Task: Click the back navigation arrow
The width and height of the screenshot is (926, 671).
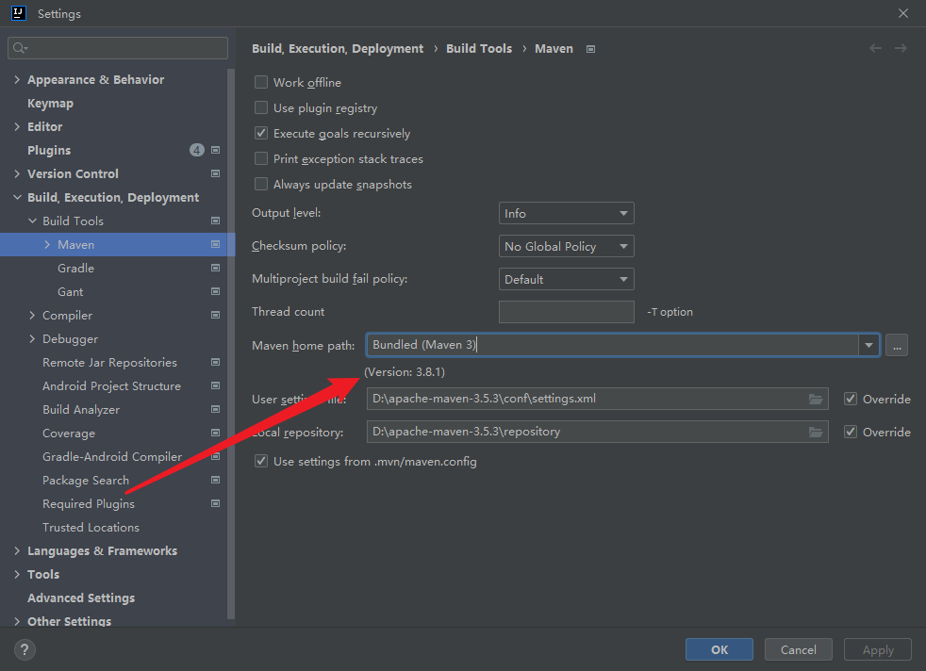Action: coord(875,48)
